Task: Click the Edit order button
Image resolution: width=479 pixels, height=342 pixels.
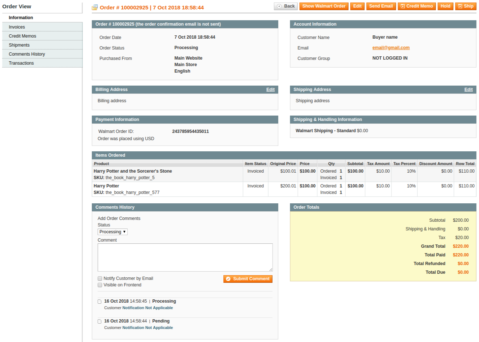Action: click(357, 6)
